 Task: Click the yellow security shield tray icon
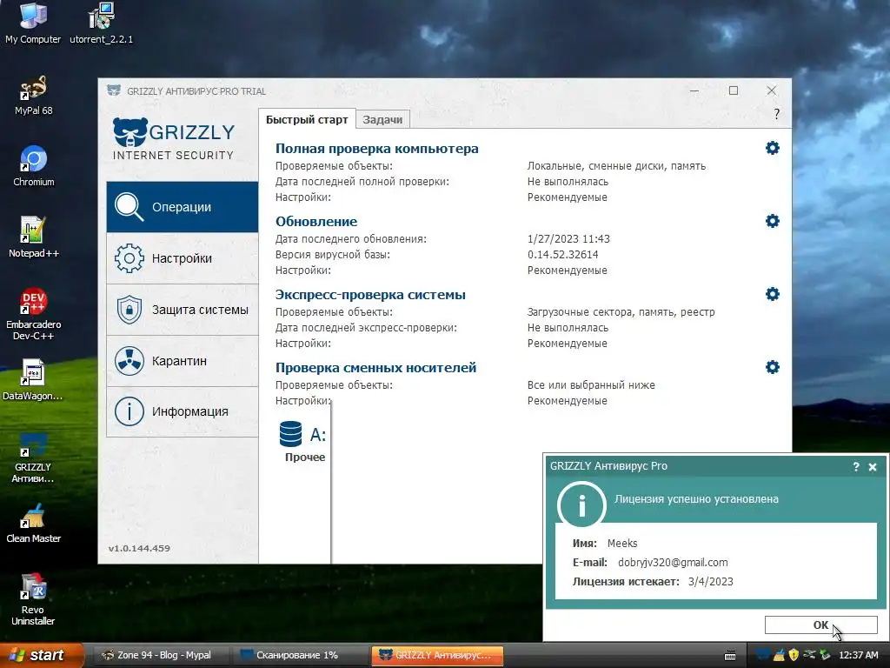[794, 655]
